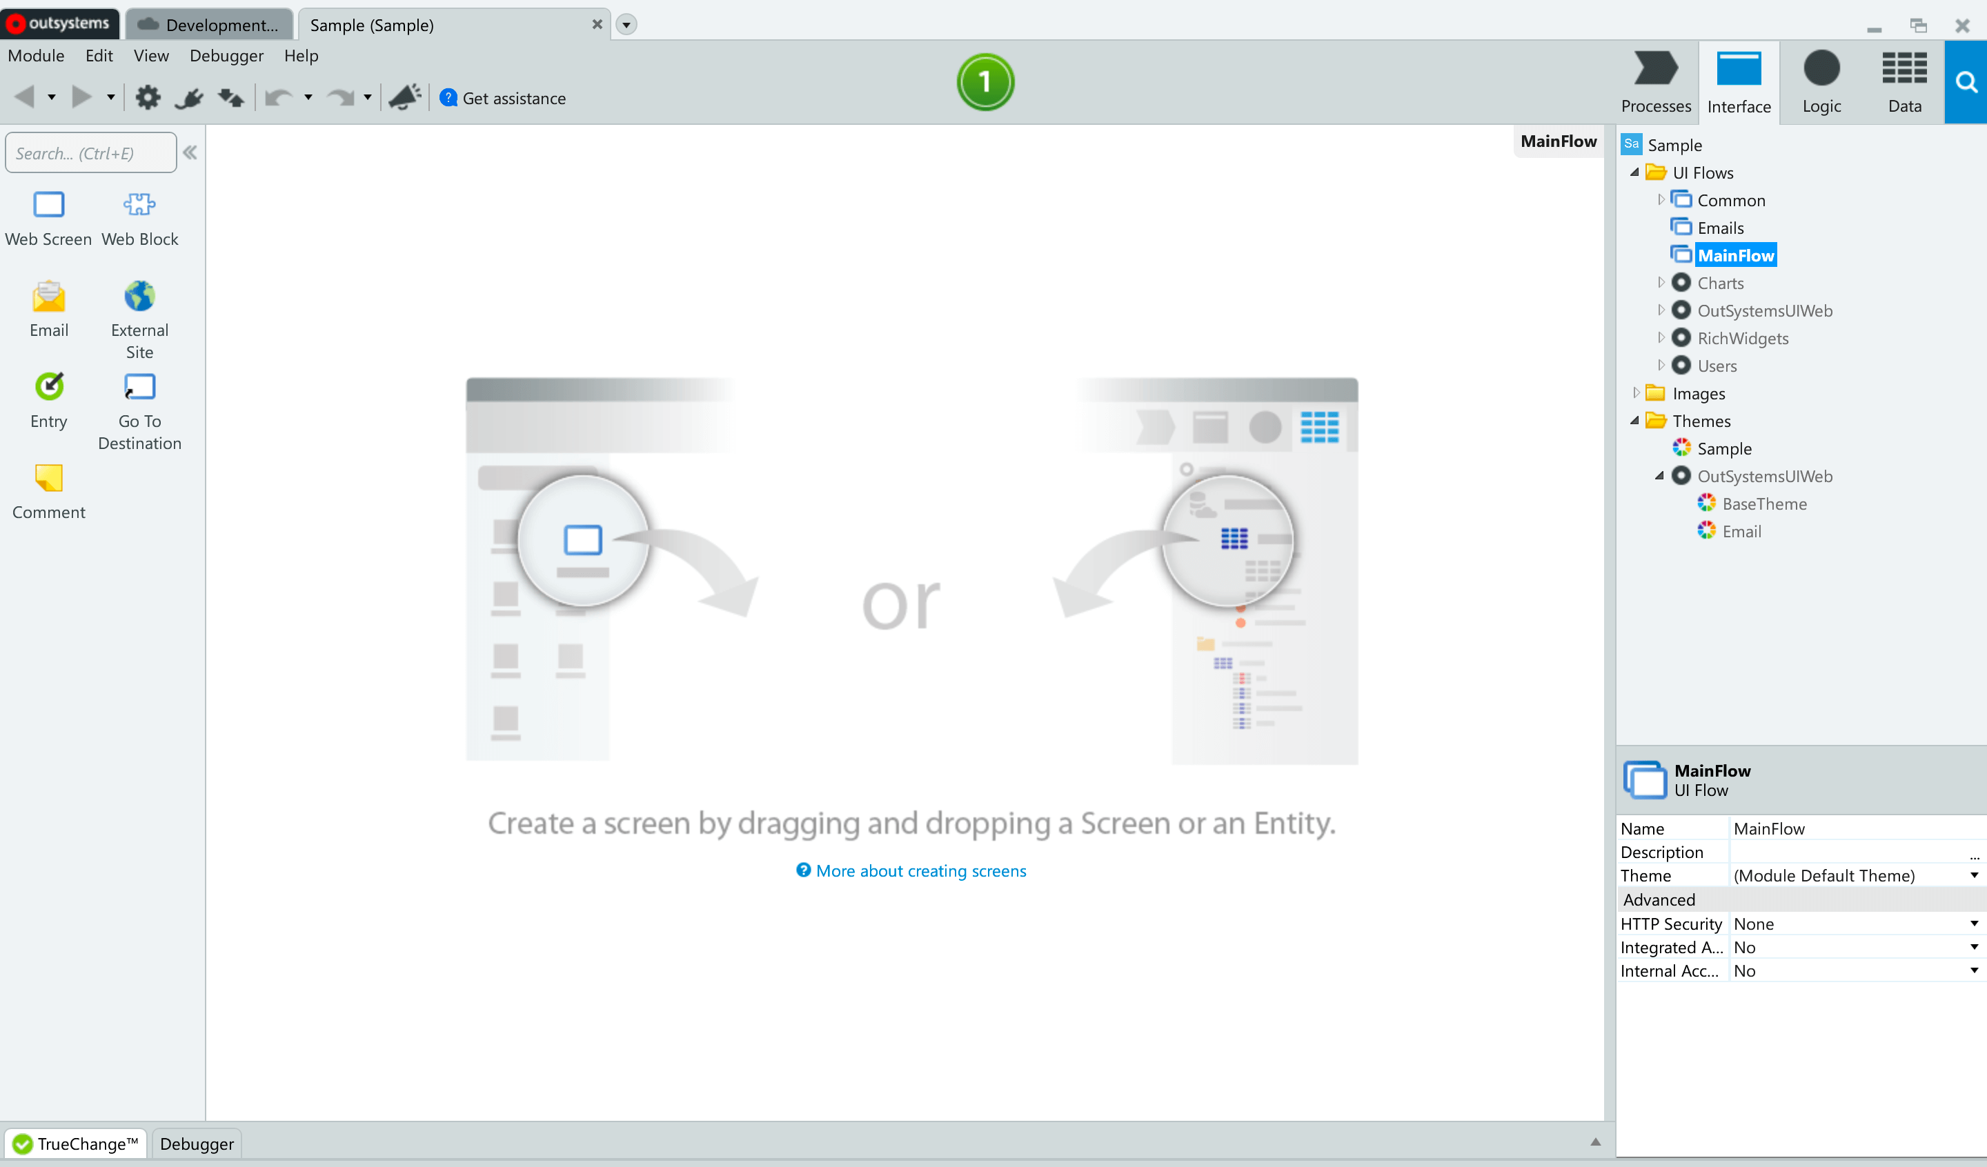Click the toolbox search field
Image resolution: width=1987 pixels, height=1167 pixels.
(x=90, y=153)
